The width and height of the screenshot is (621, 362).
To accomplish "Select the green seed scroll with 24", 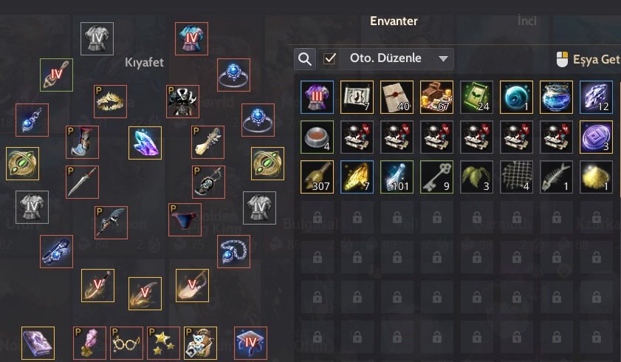I will 476,97.
